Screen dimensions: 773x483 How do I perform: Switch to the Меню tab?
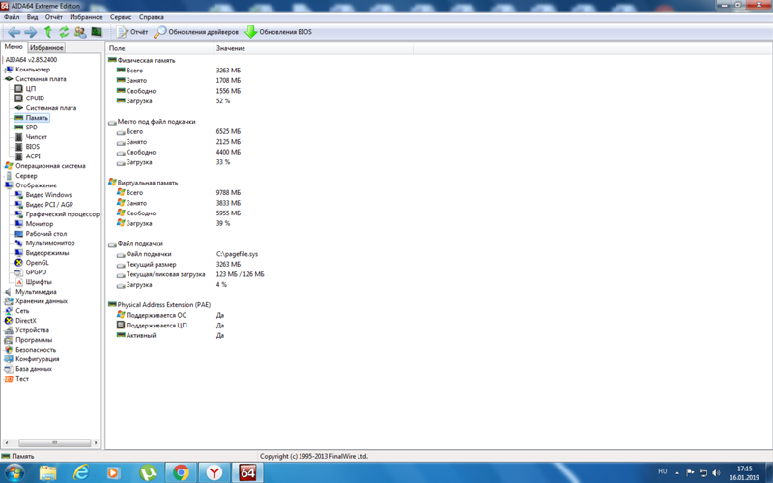14,47
